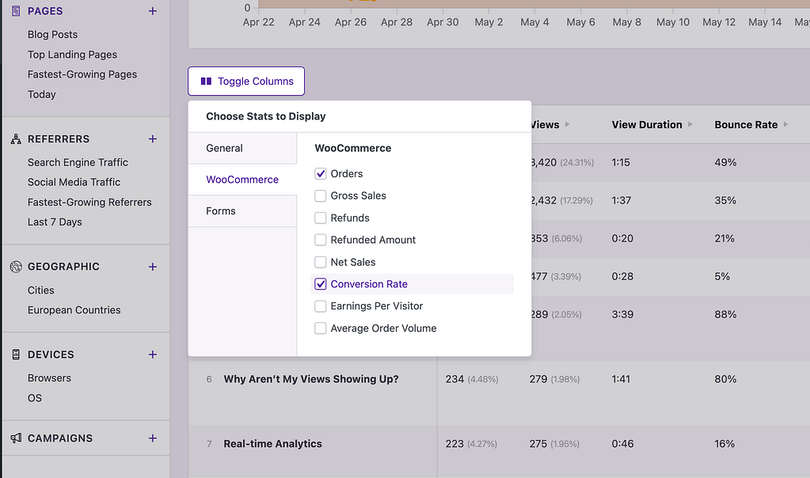
Task: Click the plus icon next to CAMPAIGNS
Action: pyautogui.click(x=152, y=438)
